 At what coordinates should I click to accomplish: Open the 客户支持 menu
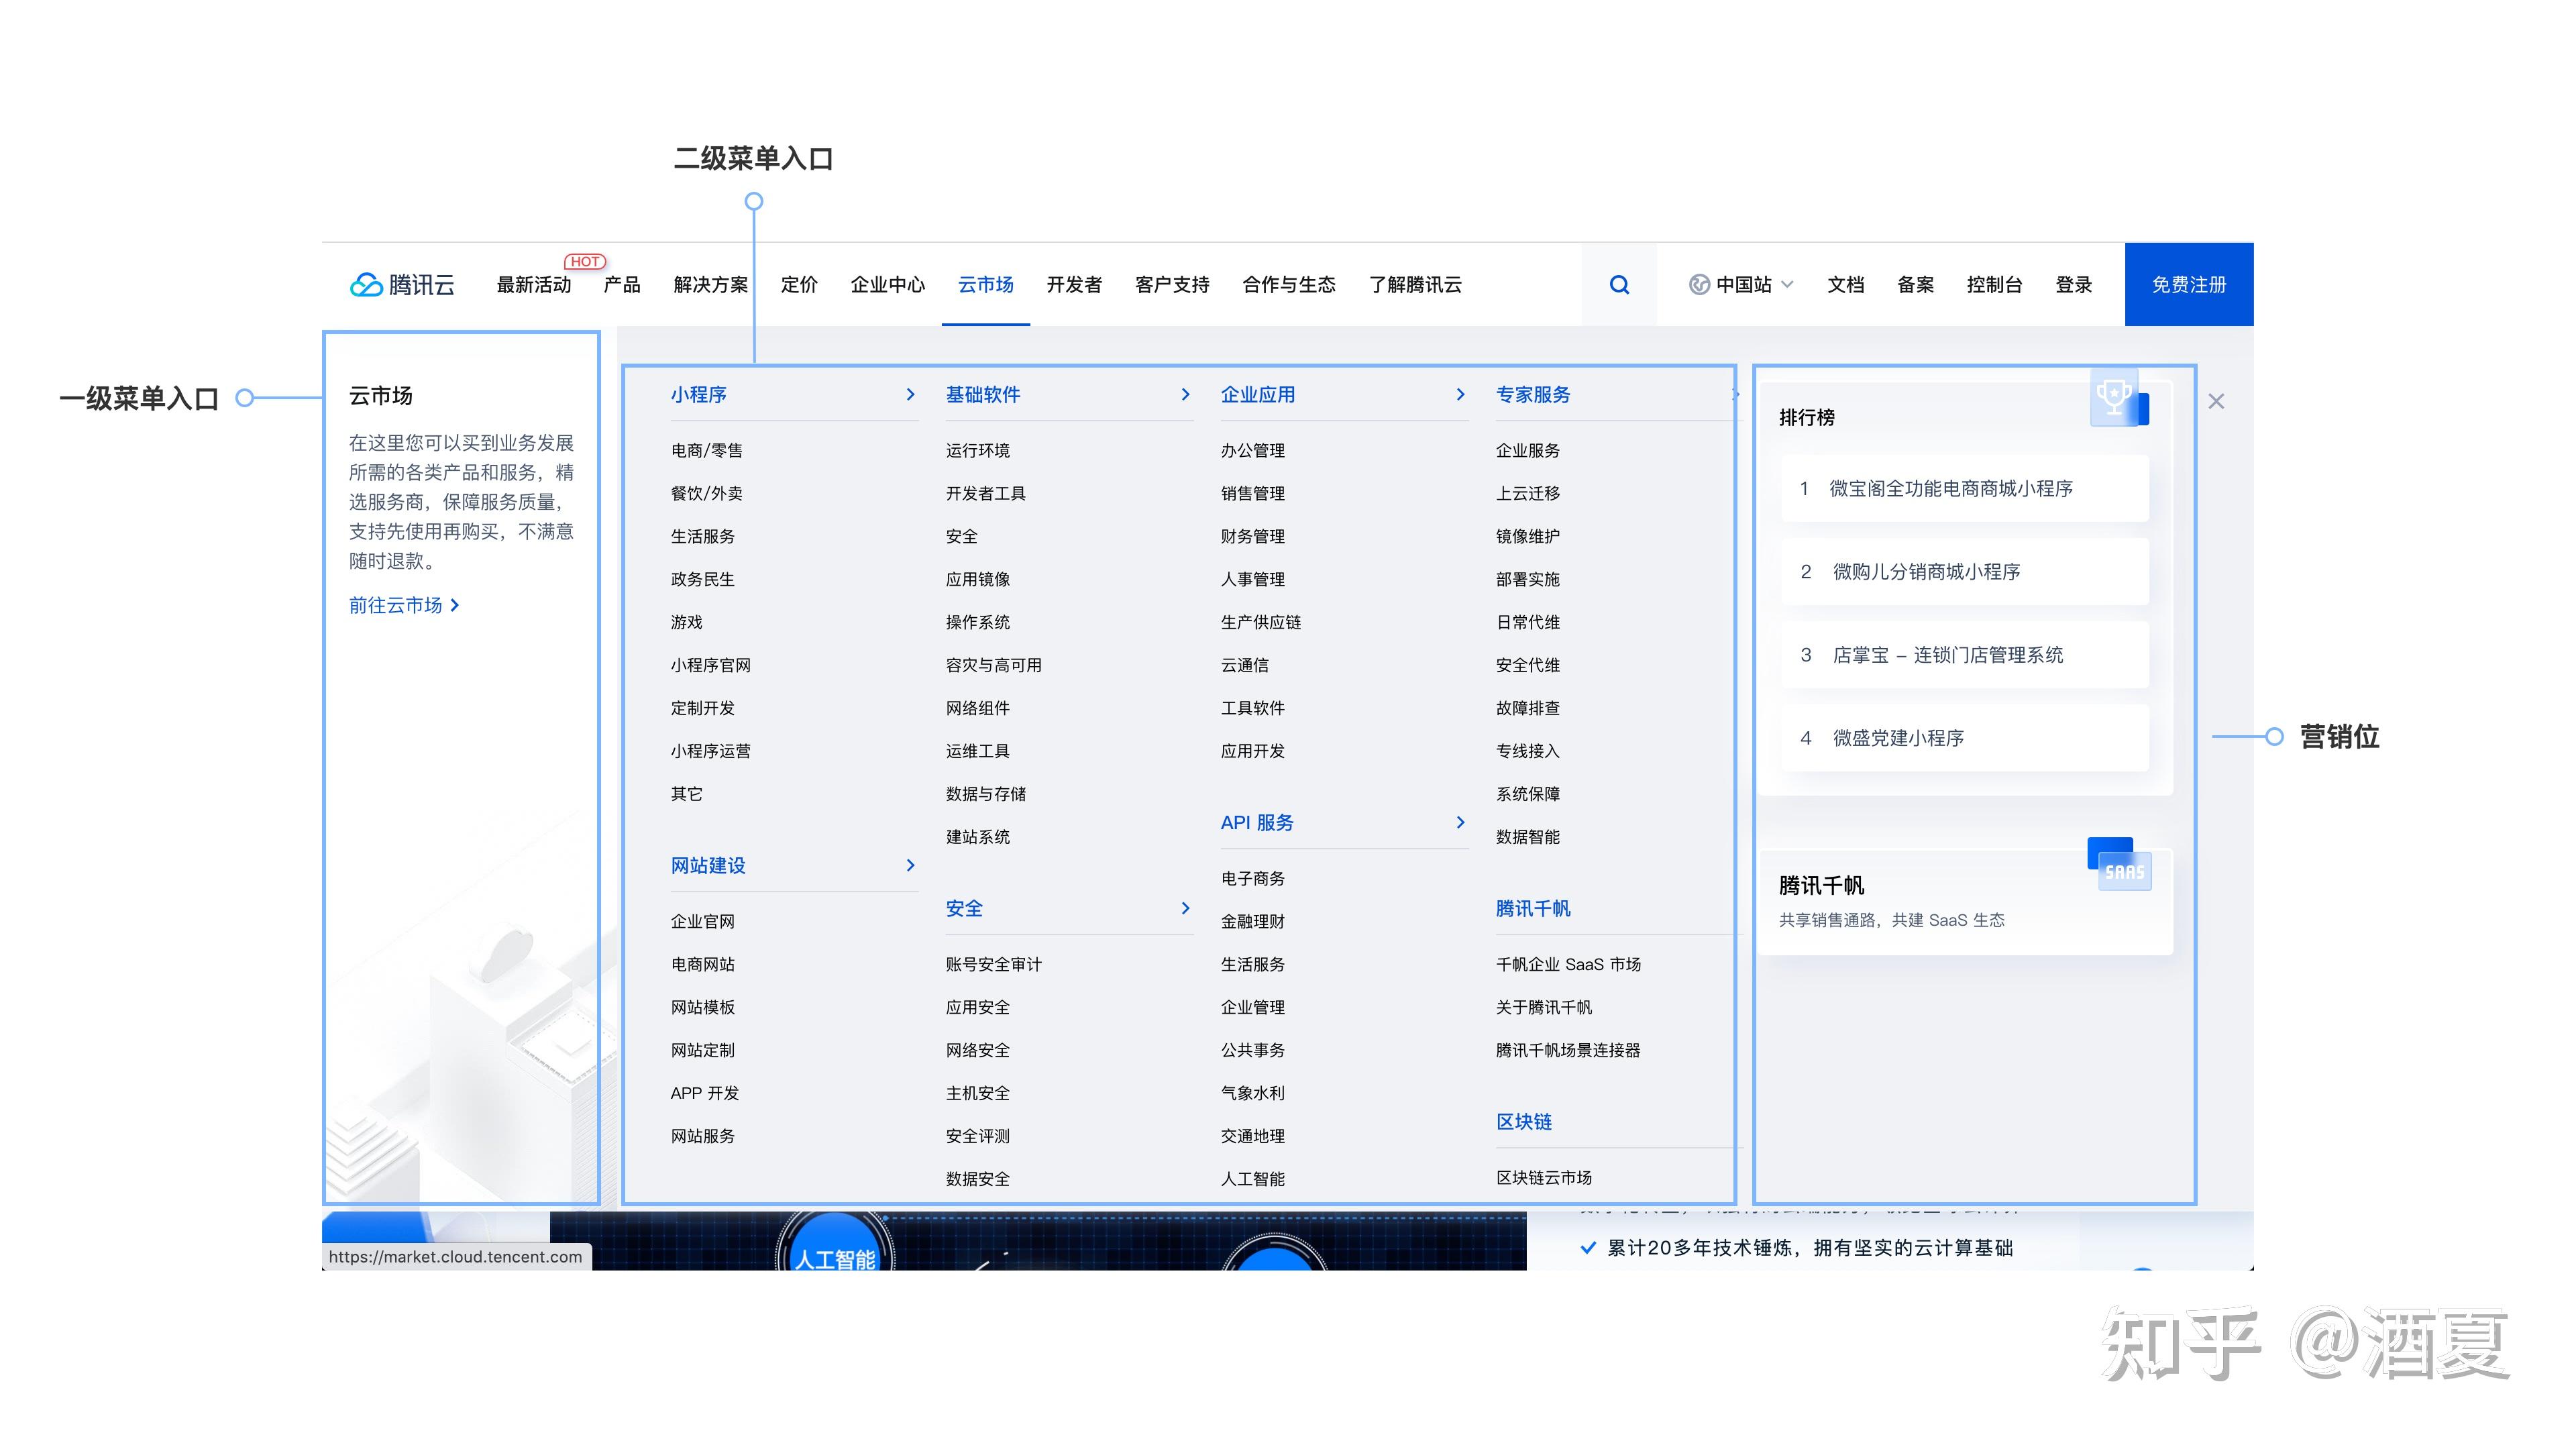[x=1172, y=285]
